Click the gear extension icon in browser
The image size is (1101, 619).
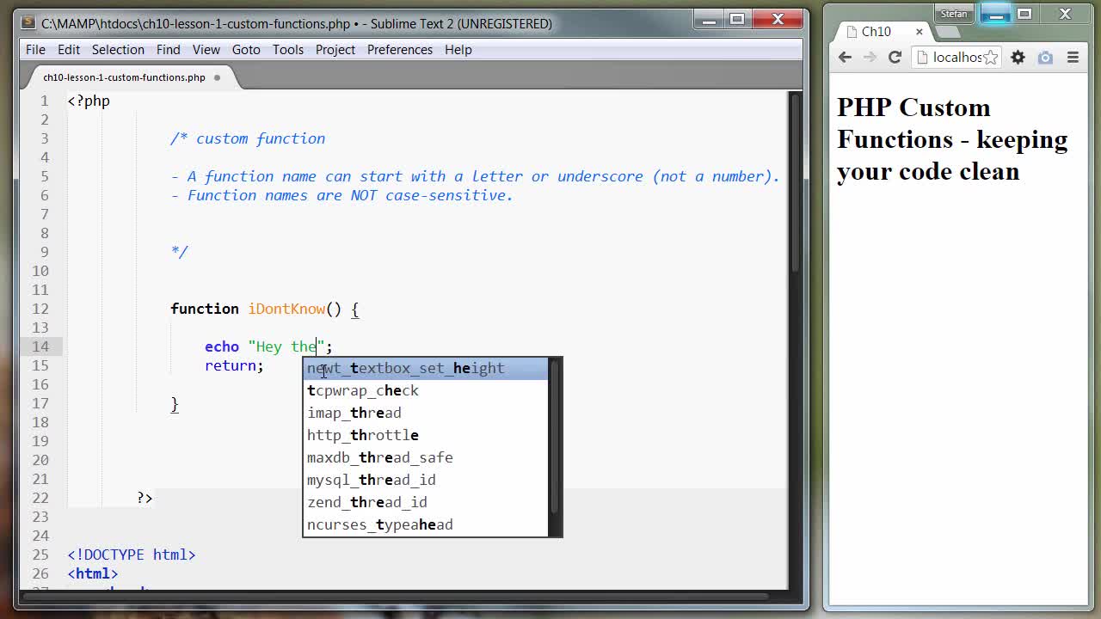1018,58
